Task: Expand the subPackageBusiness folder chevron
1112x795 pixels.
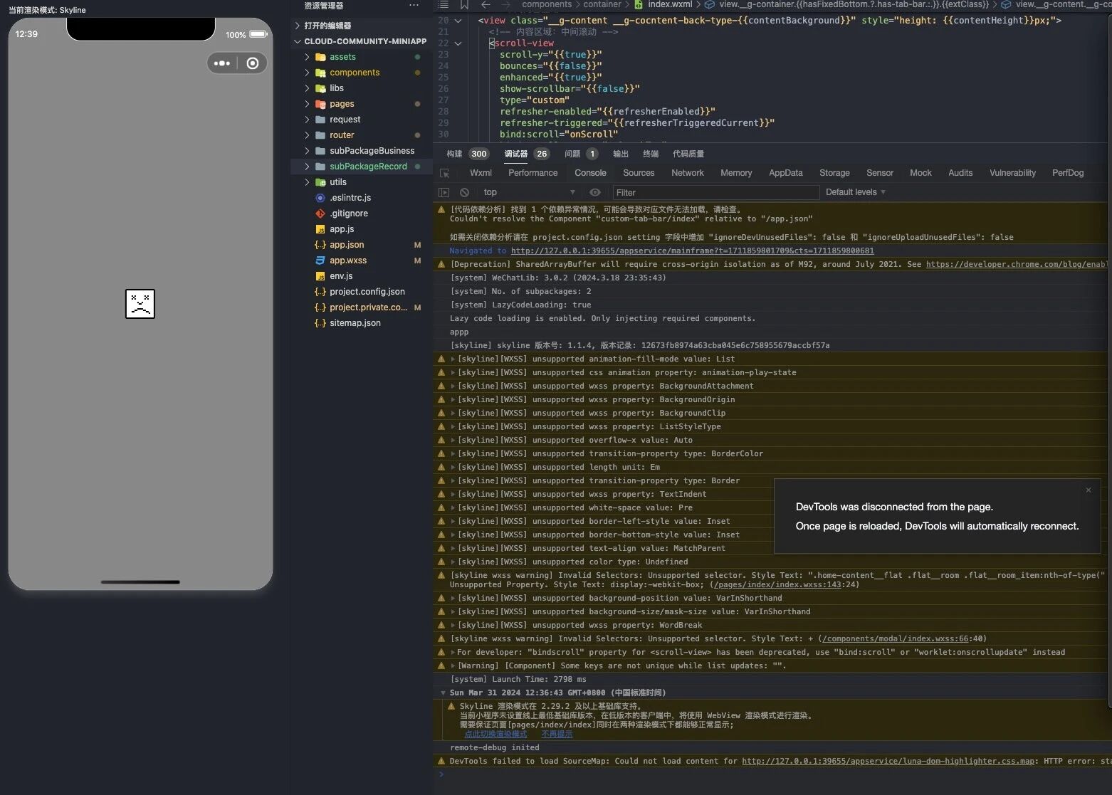Action: pos(307,151)
